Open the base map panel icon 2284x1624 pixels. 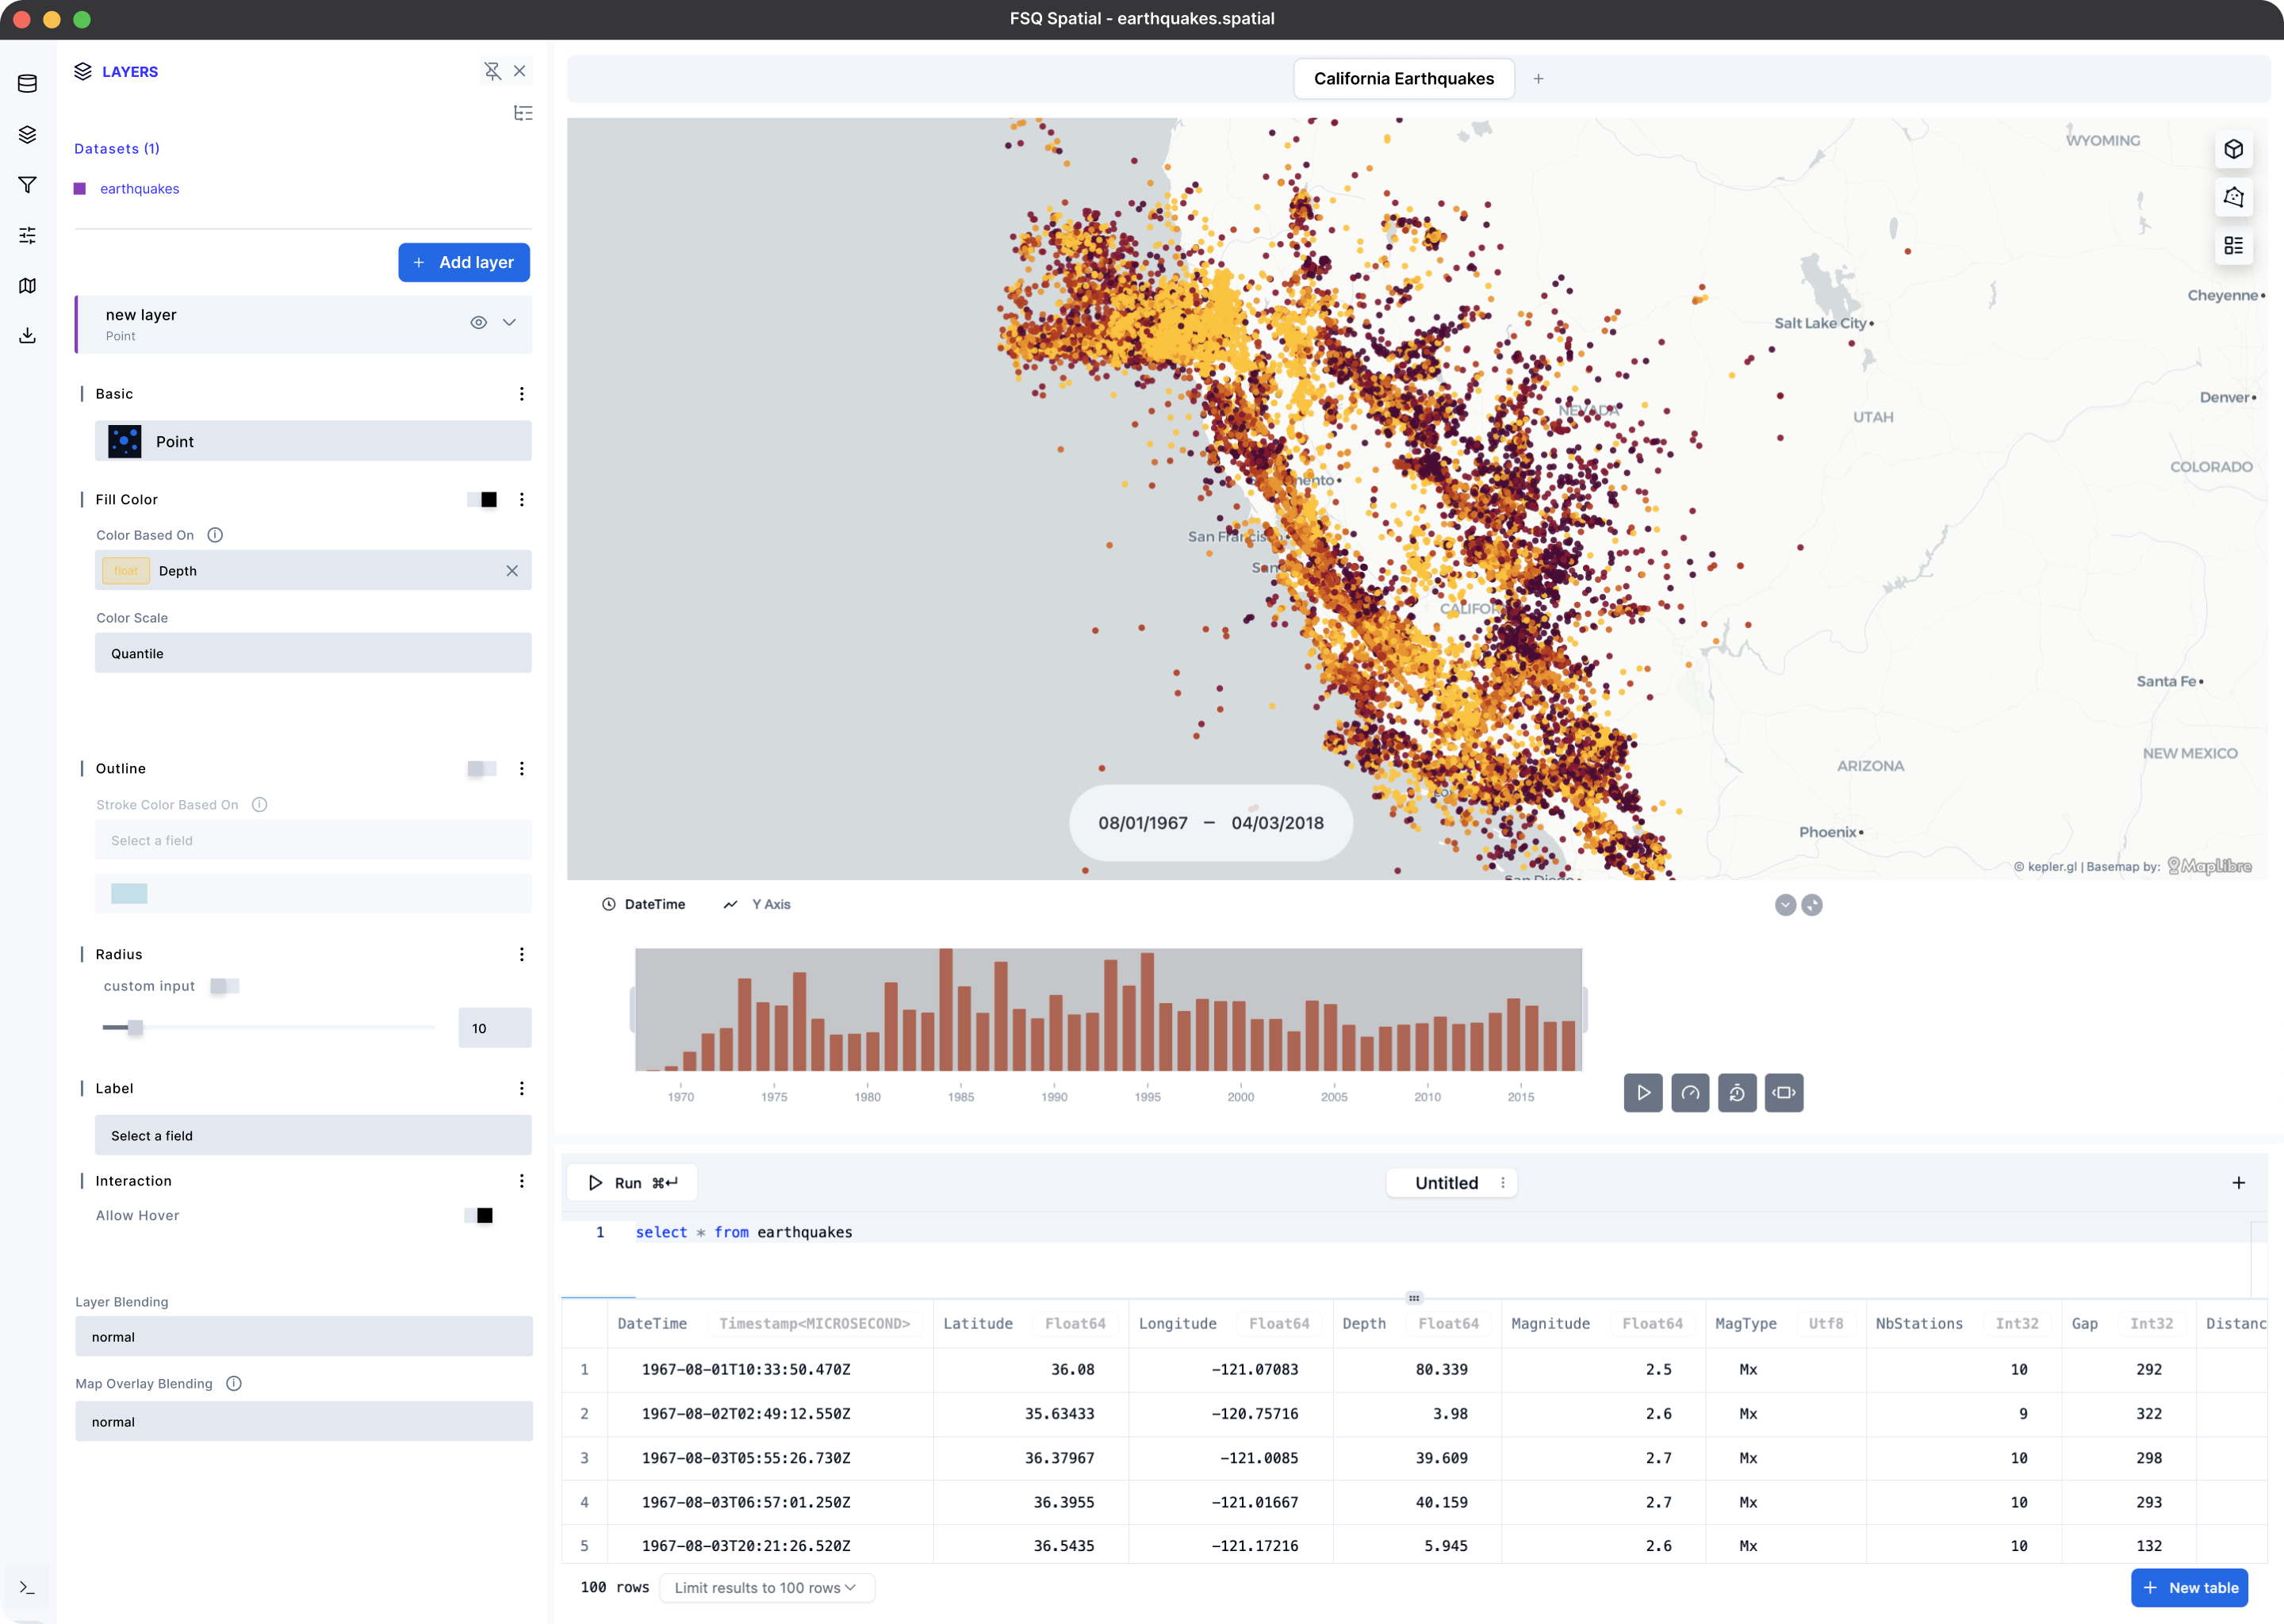[x=28, y=286]
